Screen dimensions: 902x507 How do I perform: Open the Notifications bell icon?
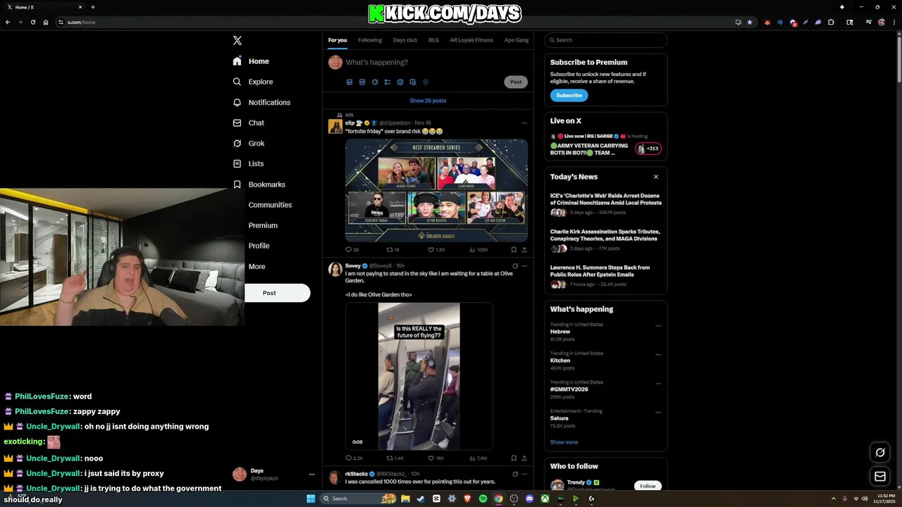(237, 102)
